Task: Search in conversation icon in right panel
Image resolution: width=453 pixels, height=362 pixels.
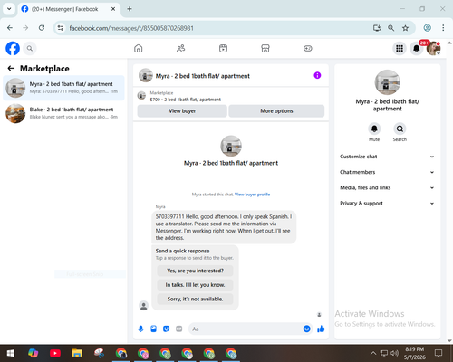Action: [x=400, y=129]
